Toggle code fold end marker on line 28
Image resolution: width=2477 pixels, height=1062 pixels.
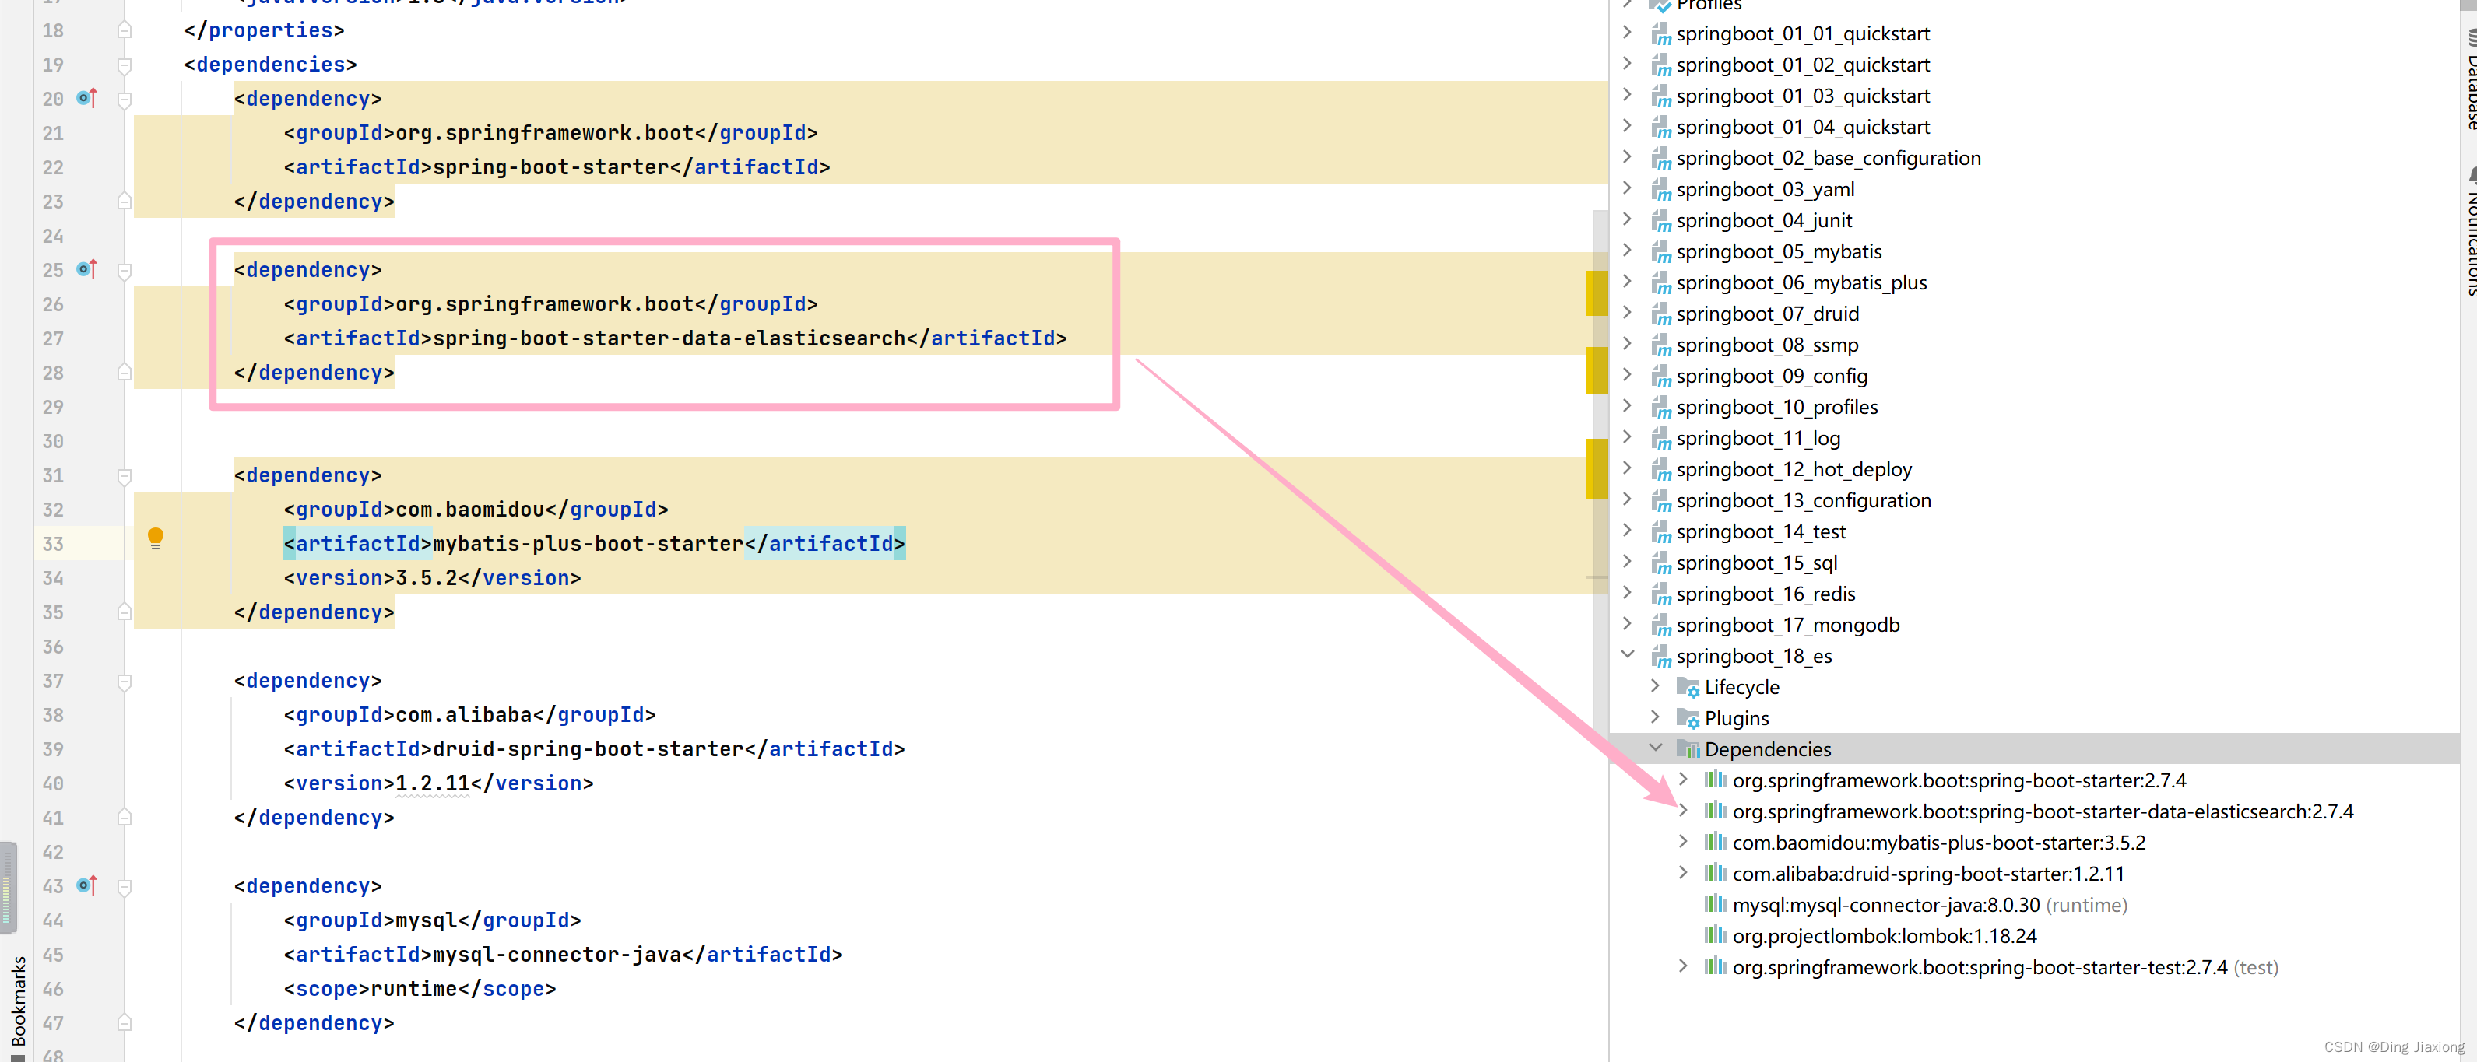(x=124, y=372)
